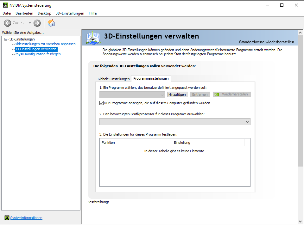Click the Hinzufügen button
The image size is (304, 225).
[x=177, y=94]
